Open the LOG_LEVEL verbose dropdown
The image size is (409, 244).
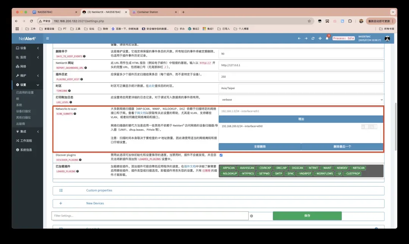tap(301, 100)
